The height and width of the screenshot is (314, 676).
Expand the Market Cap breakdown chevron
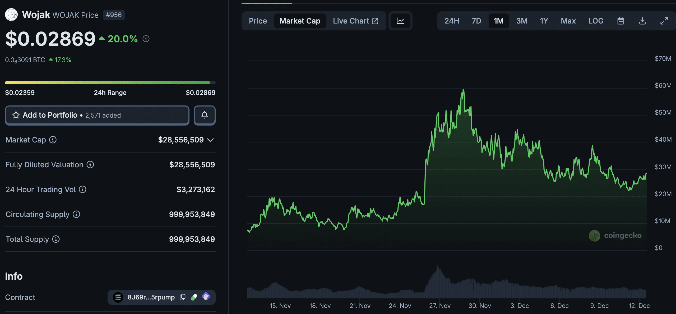(x=210, y=140)
